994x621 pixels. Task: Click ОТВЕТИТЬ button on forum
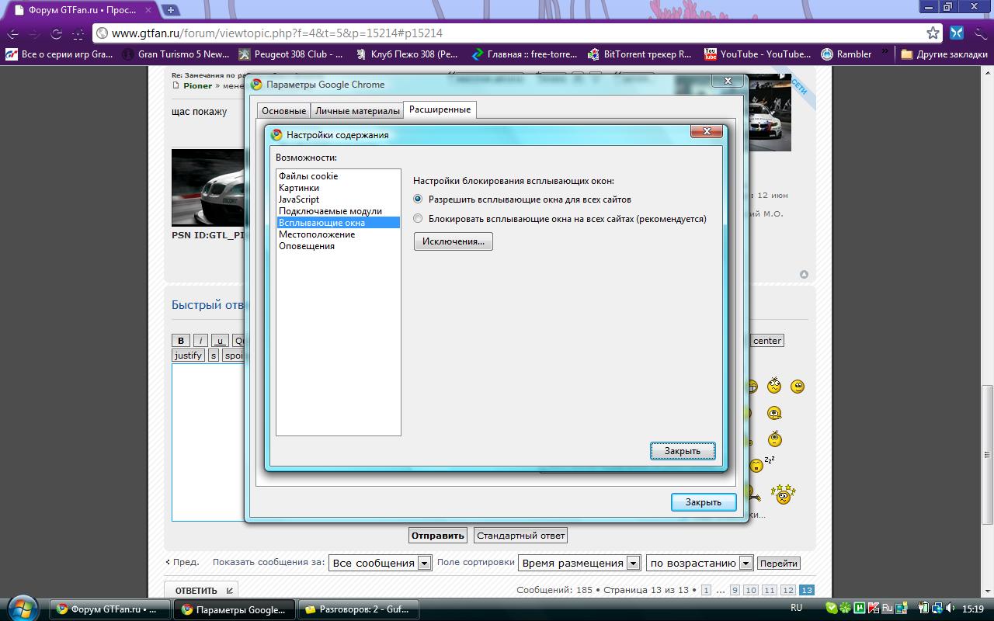[201, 591]
